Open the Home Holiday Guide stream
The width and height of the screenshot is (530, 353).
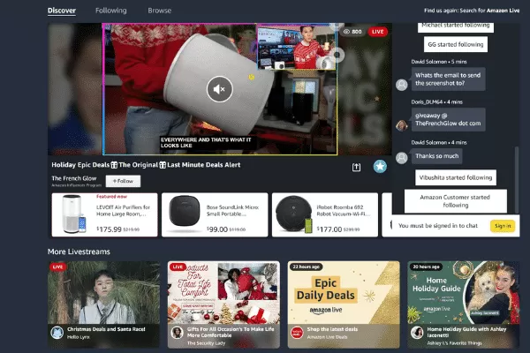(x=464, y=304)
